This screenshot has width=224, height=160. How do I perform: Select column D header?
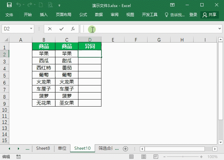click(x=90, y=40)
